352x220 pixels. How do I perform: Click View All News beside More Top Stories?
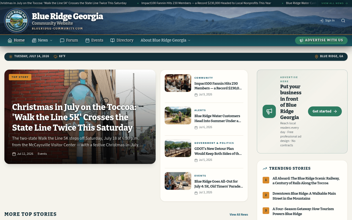coord(239,215)
